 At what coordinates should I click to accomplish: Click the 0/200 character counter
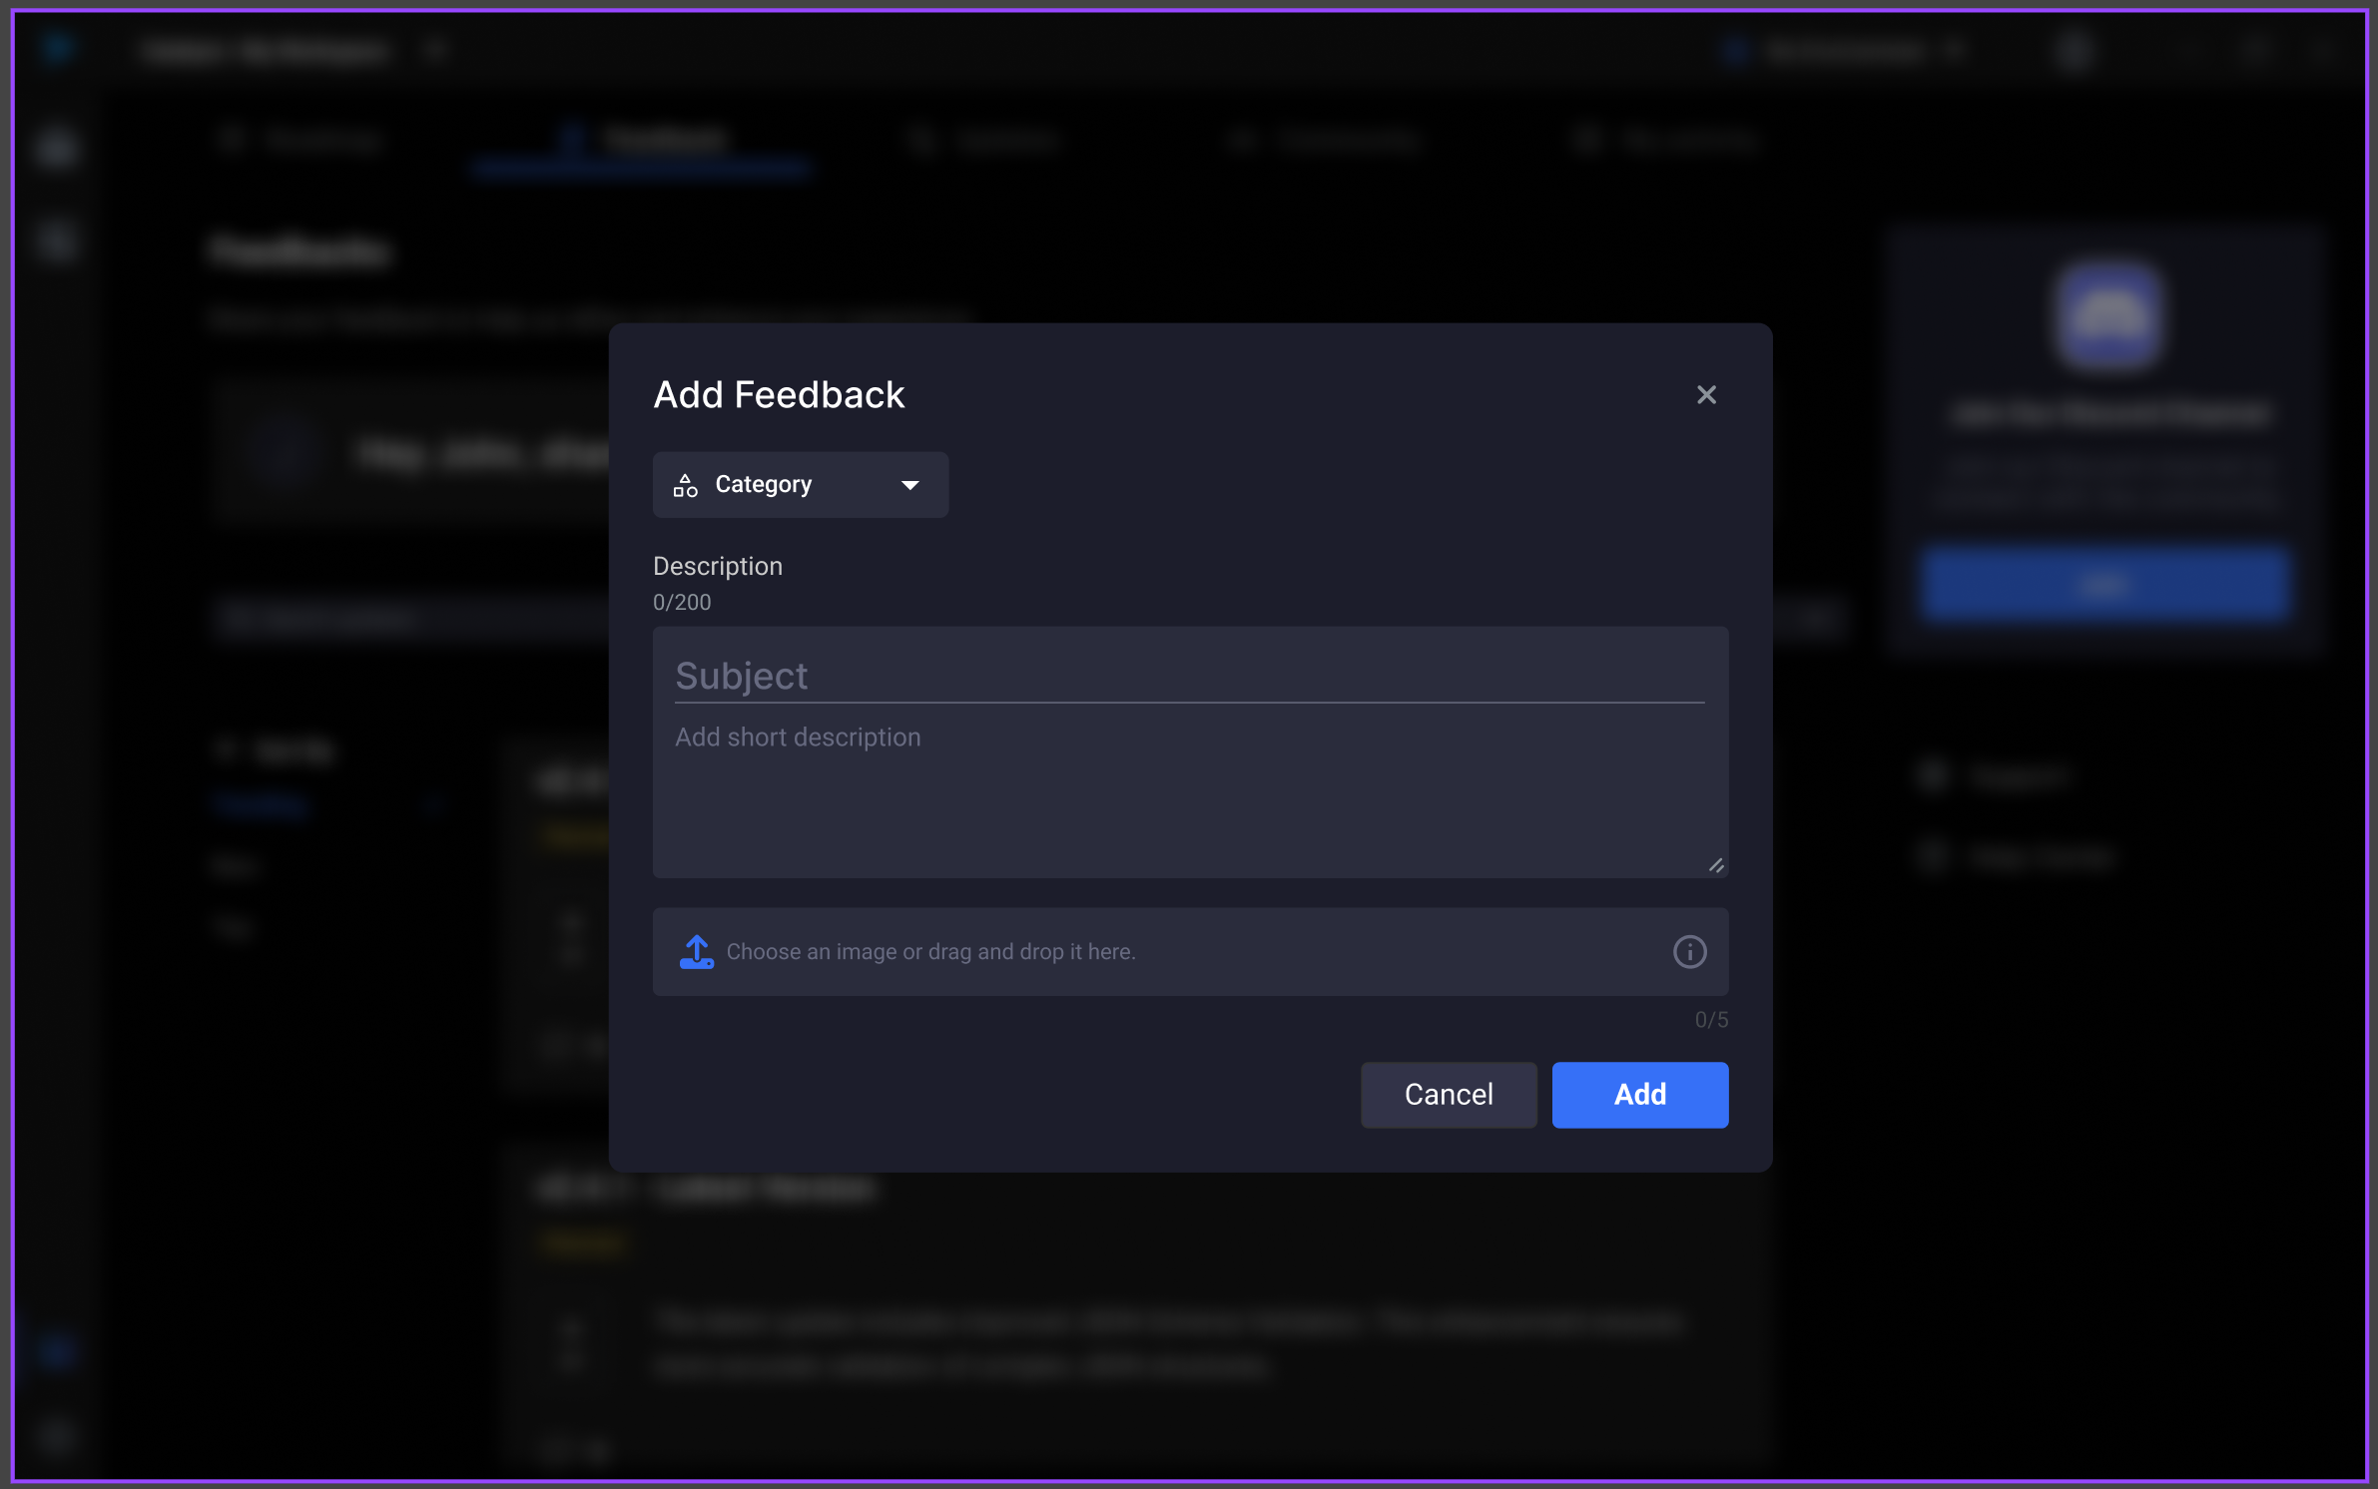point(682,603)
